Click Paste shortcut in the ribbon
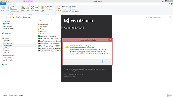173x97 pixels. (x=15, y=12)
